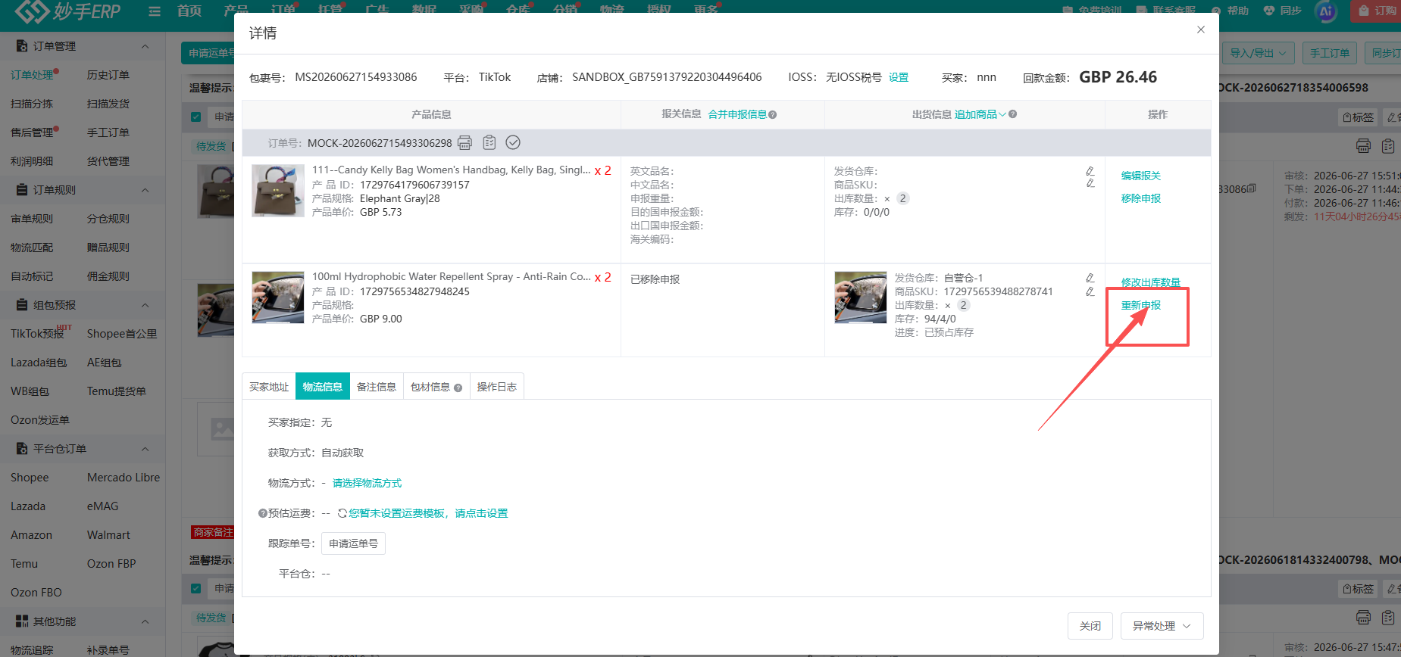Click help icon on 包材信息 tab
The image size is (1401, 657).
[458, 388]
